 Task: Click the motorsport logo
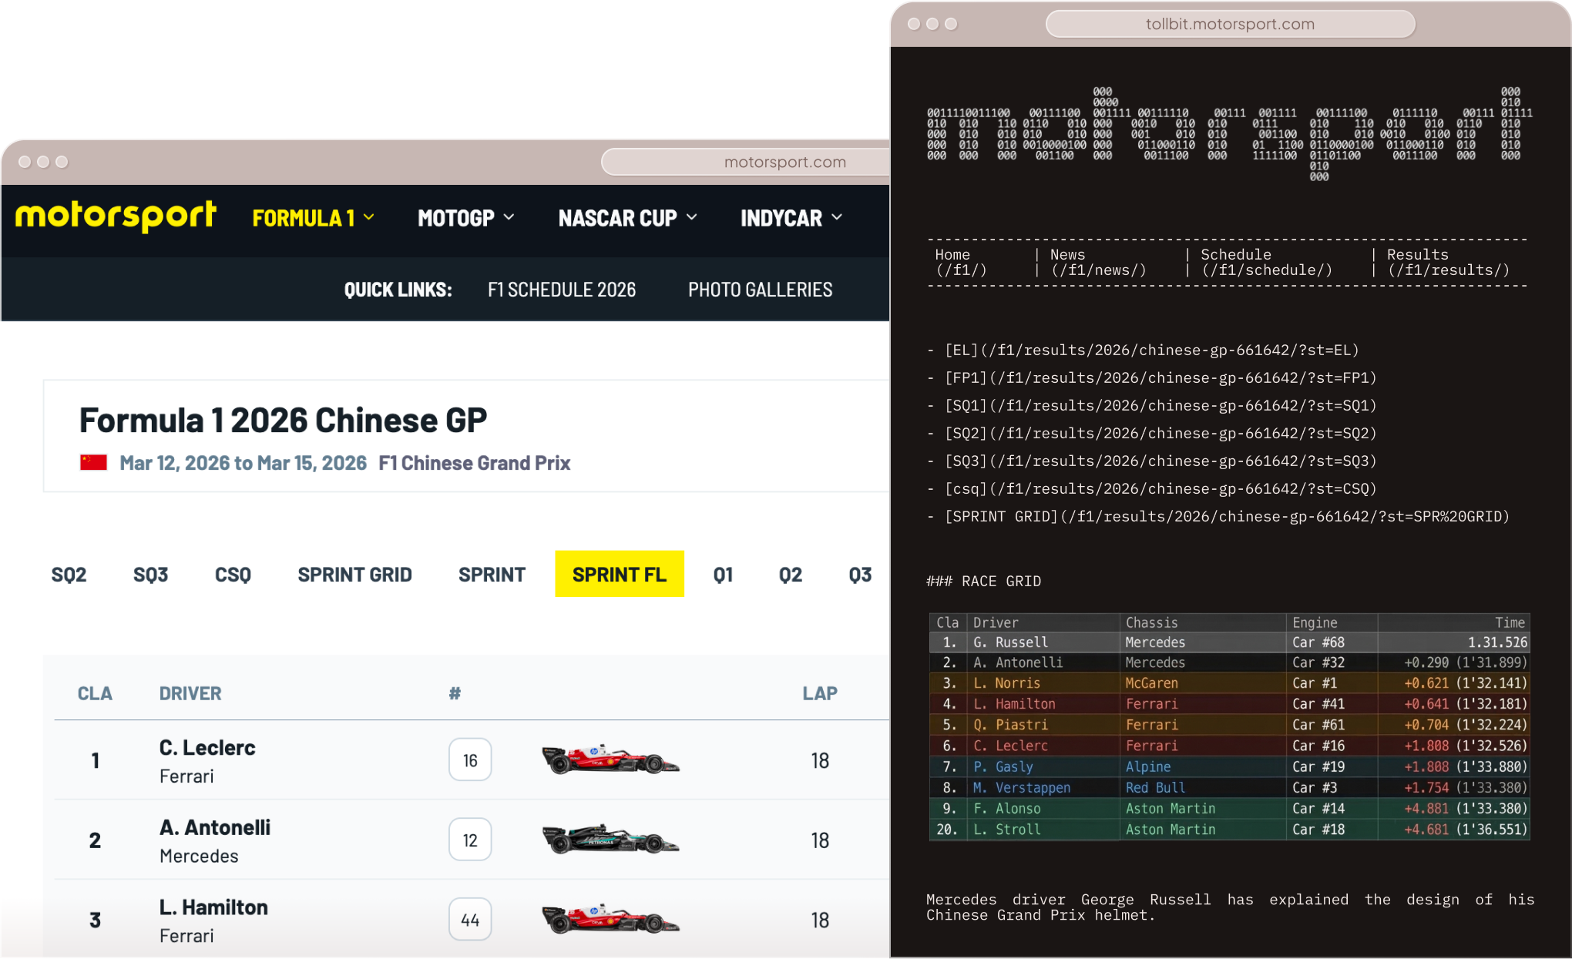[116, 216]
